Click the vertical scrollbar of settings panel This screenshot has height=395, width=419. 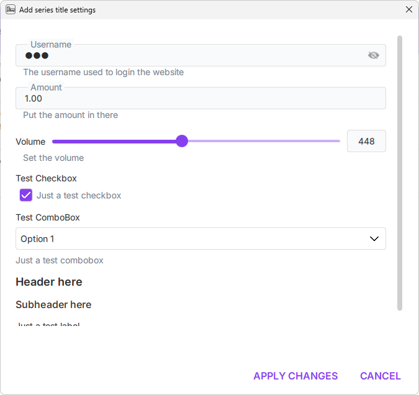(400, 174)
